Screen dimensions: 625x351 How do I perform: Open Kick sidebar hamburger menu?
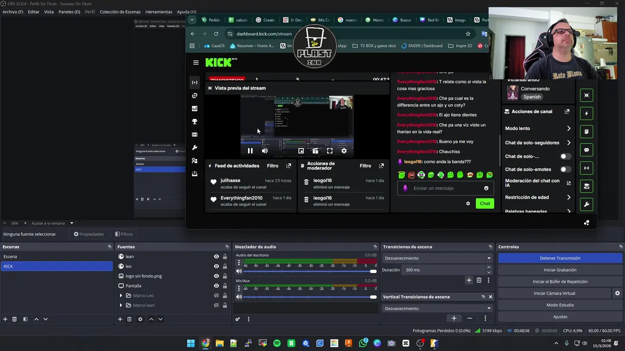[196, 62]
